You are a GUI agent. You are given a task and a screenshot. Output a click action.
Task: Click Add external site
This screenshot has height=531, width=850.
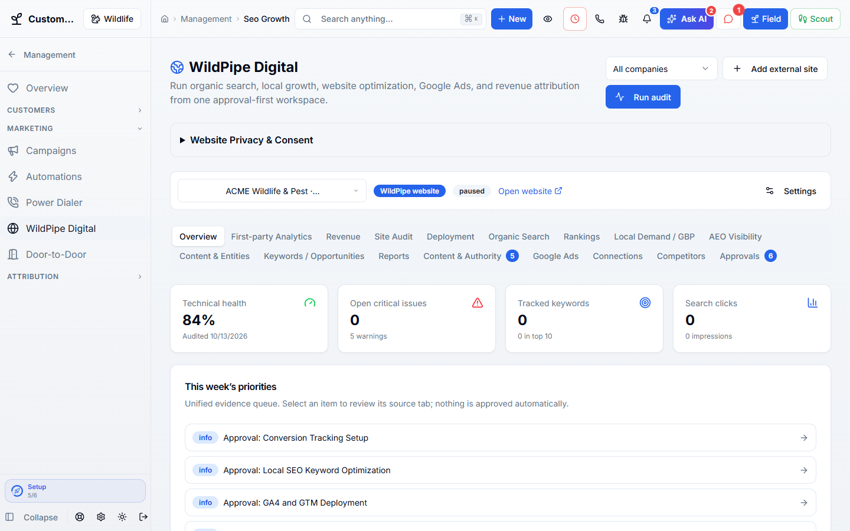tap(775, 69)
